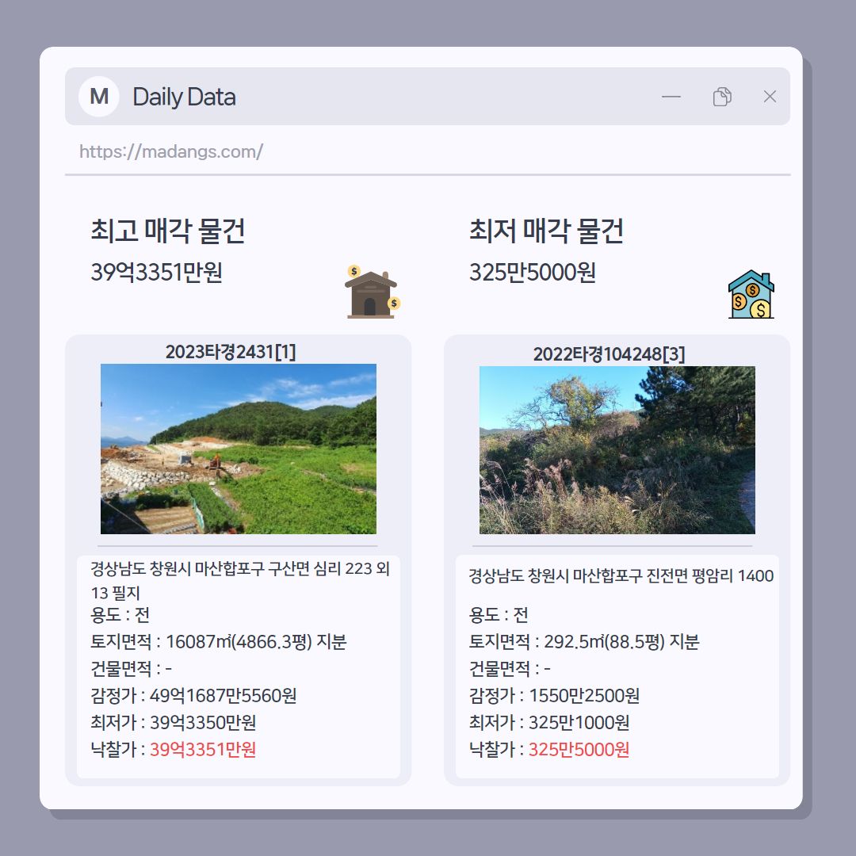Click the minimize line icon

coord(671,97)
